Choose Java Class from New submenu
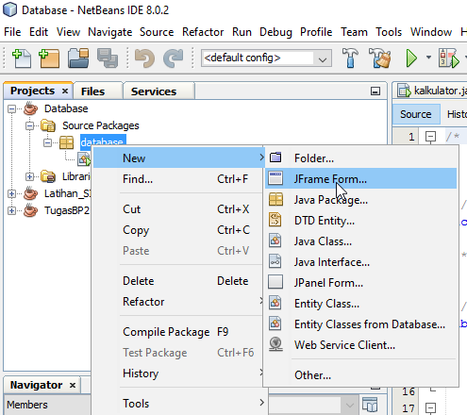Image resolution: width=467 pixels, height=415 pixels. pyautogui.click(x=360, y=241)
